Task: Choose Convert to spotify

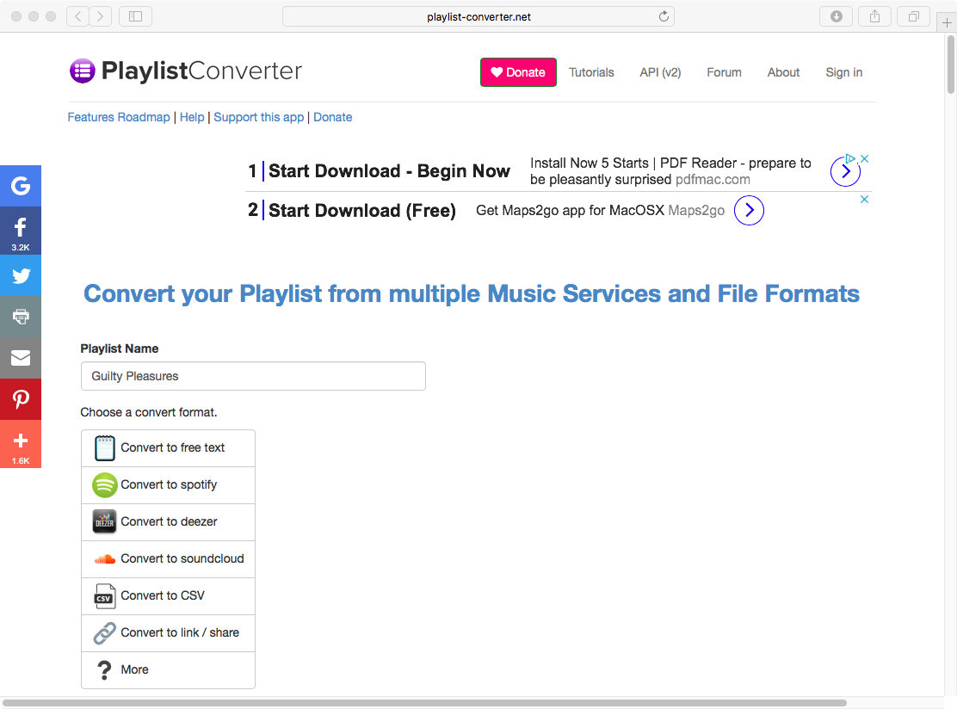Action: click(x=168, y=485)
